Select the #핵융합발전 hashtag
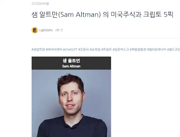The height and width of the screenshot is (137, 180). pos(138,50)
